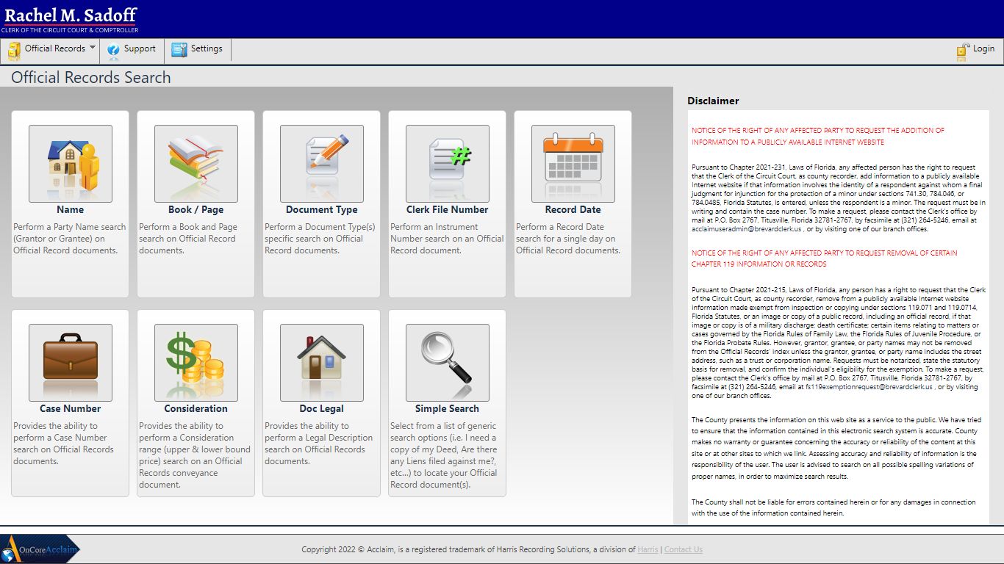Click the Copyright 2022 Acclaim footer text
This screenshot has height=564, width=1004.
point(468,549)
